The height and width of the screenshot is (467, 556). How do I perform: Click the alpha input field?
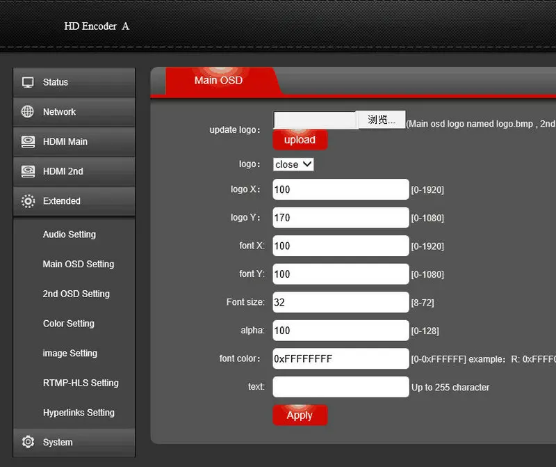(341, 331)
